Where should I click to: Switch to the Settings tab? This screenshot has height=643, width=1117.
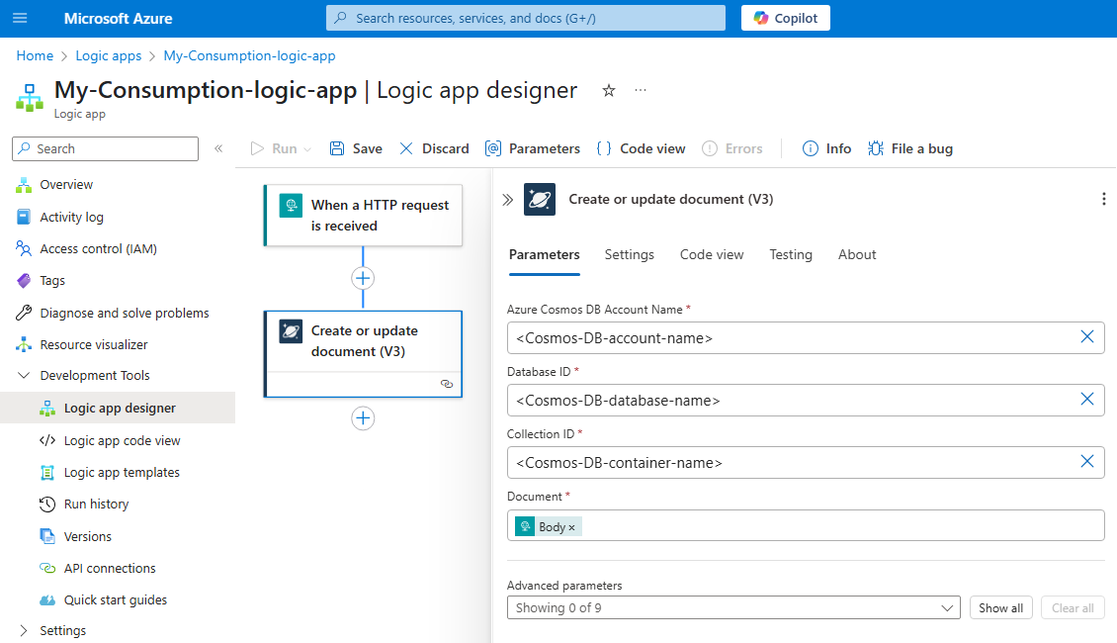pos(629,255)
